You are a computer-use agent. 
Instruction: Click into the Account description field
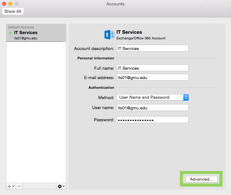click(152, 48)
